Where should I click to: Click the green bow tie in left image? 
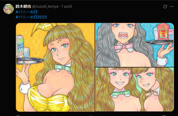[63, 68]
